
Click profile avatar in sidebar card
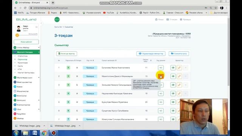(x=19, y=29)
